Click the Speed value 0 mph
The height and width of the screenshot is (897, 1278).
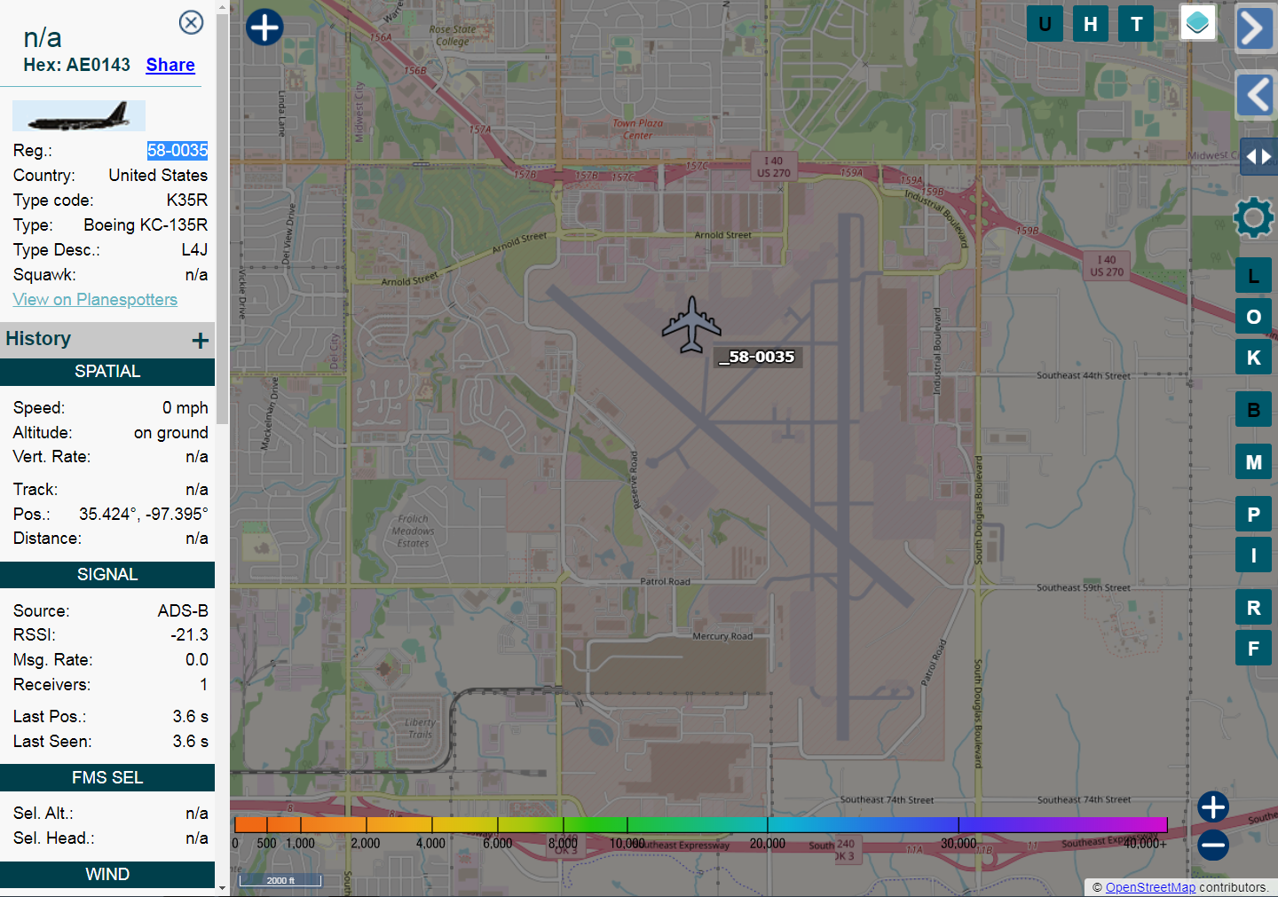(x=185, y=408)
